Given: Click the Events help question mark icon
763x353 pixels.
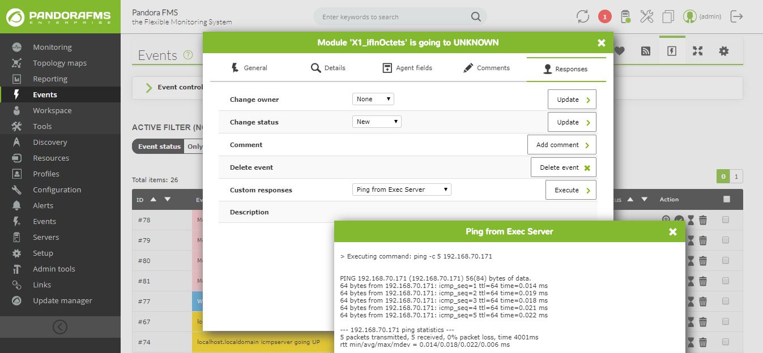Looking at the screenshot, I should (188, 55).
